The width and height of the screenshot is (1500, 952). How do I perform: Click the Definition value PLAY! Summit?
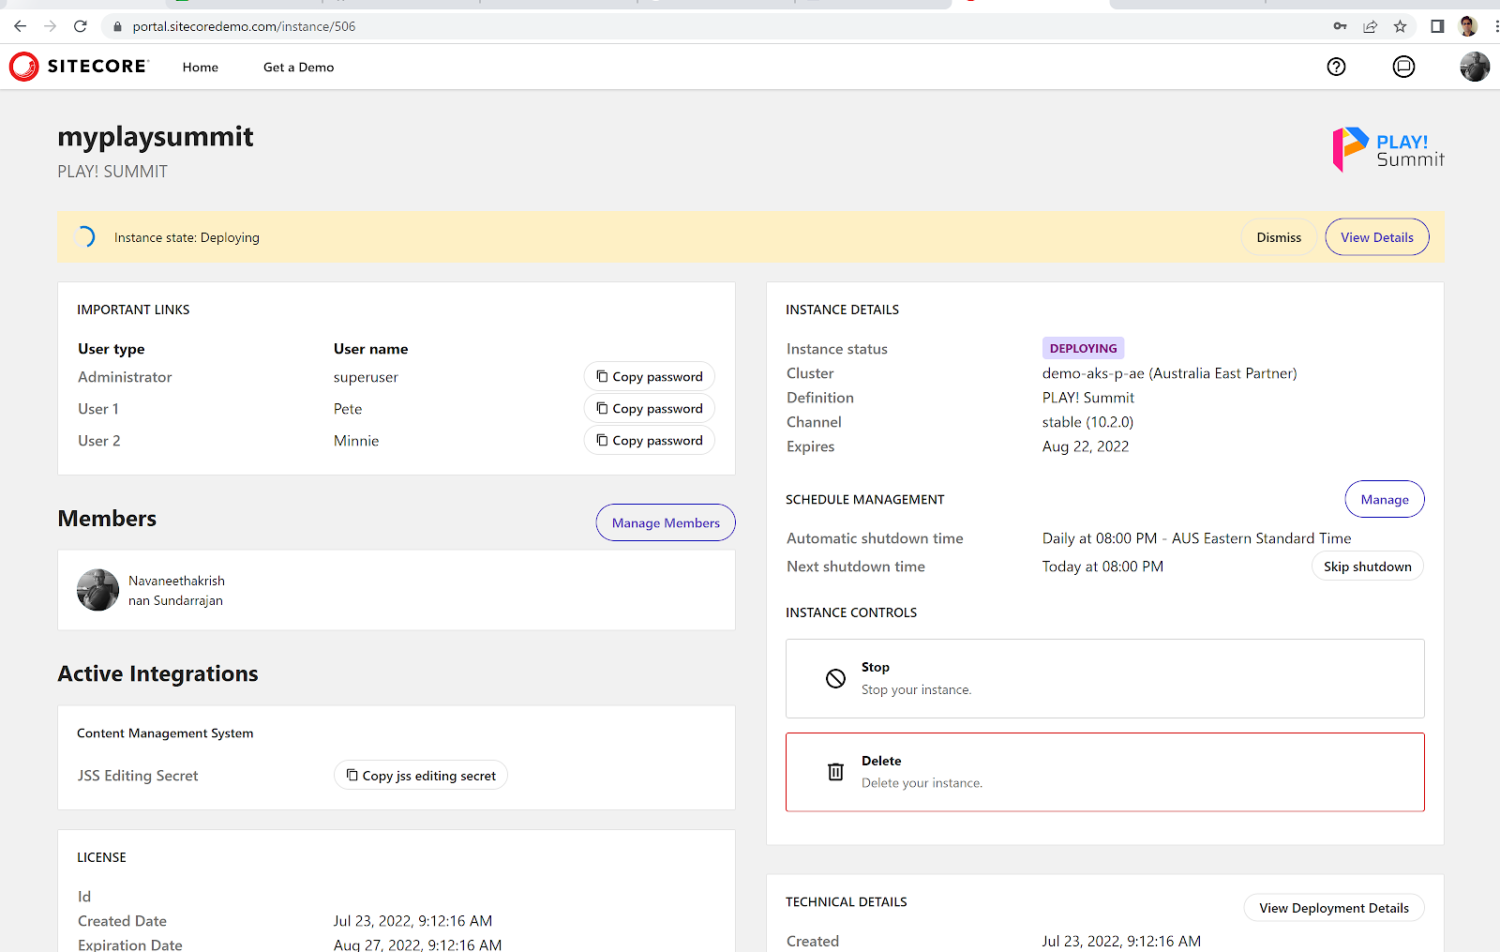point(1087,398)
